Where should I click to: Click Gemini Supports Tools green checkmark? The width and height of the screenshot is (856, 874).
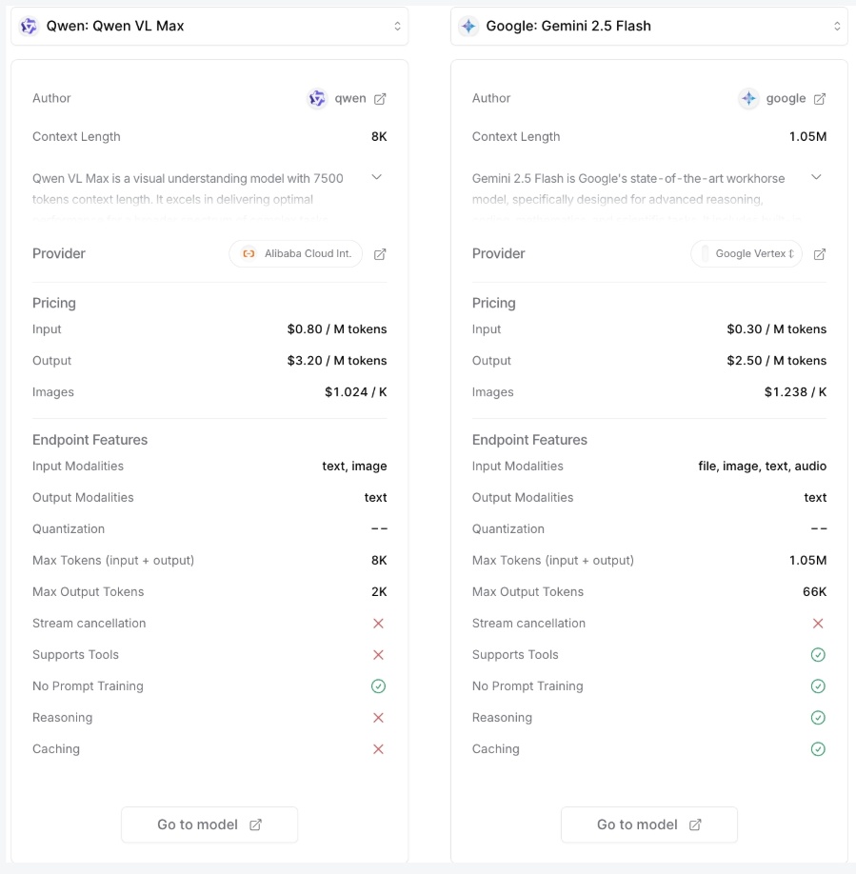(817, 655)
